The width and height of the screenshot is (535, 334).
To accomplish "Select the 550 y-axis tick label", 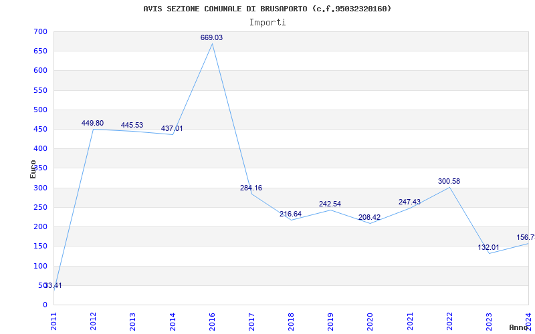I will click(41, 90).
